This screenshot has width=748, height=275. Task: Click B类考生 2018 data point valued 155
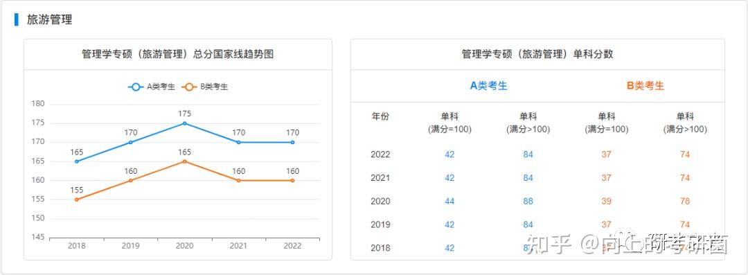77,199
